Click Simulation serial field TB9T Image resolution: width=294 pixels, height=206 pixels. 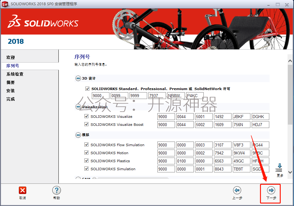tap(241, 169)
